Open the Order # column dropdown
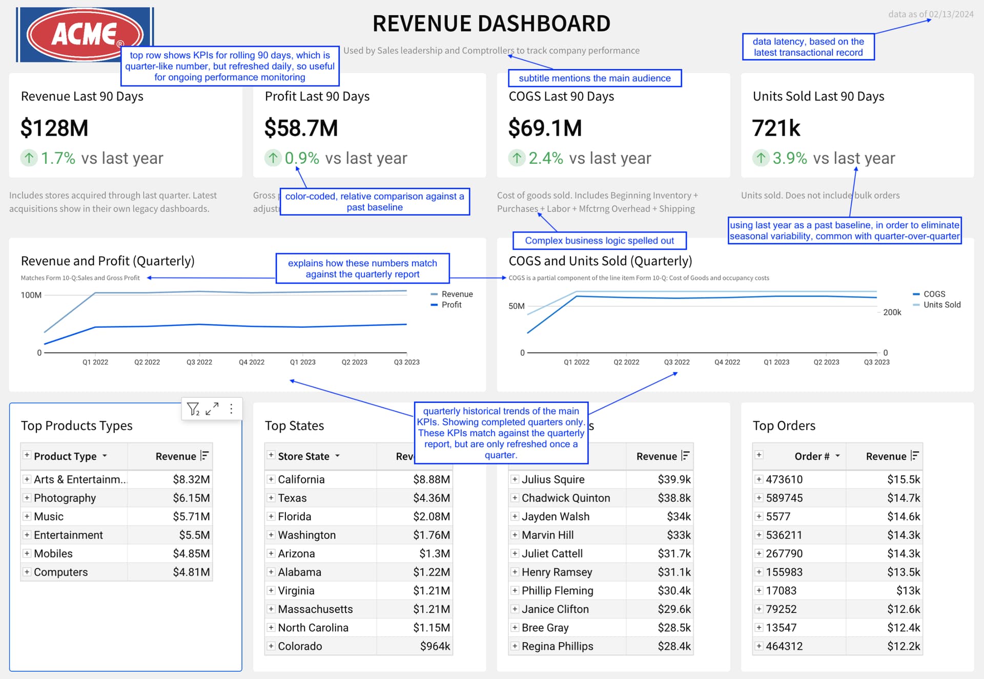The height and width of the screenshot is (679, 984). (x=838, y=456)
